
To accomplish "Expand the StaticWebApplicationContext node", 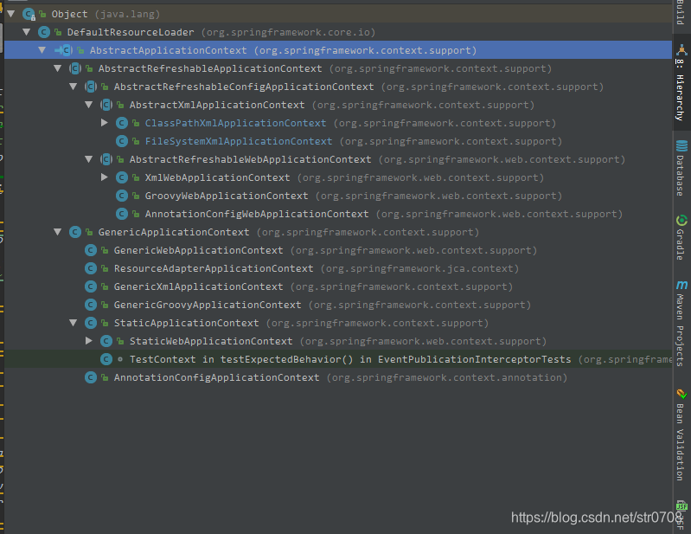I will (89, 341).
